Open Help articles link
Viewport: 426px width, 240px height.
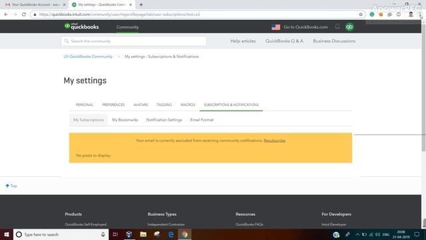pyautogui.click(x=243, y=41)
